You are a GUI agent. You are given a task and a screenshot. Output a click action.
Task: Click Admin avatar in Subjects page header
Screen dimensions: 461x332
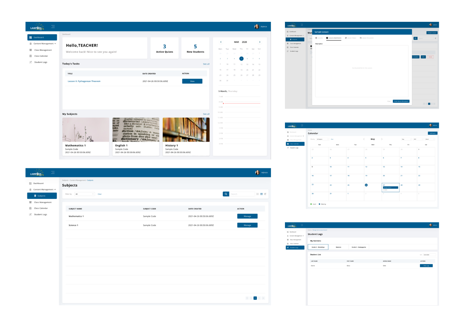[x=257, y=173]
